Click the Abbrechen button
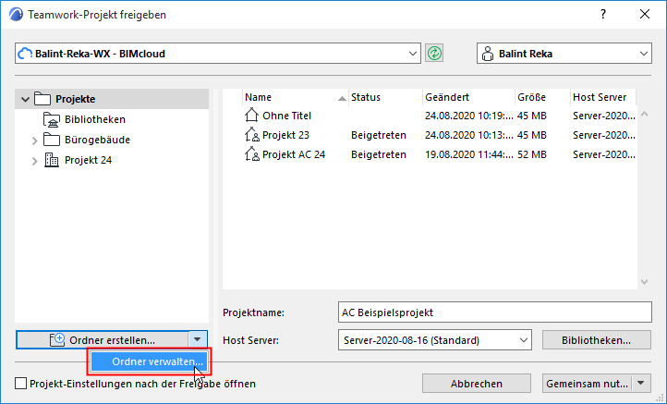Image resolution: width=667 pixels, height=404 pixels. (477, 384)
